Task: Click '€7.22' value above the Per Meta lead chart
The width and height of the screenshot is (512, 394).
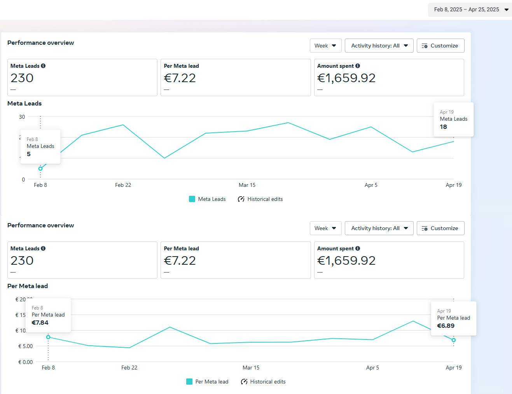Action: [180, 260]
